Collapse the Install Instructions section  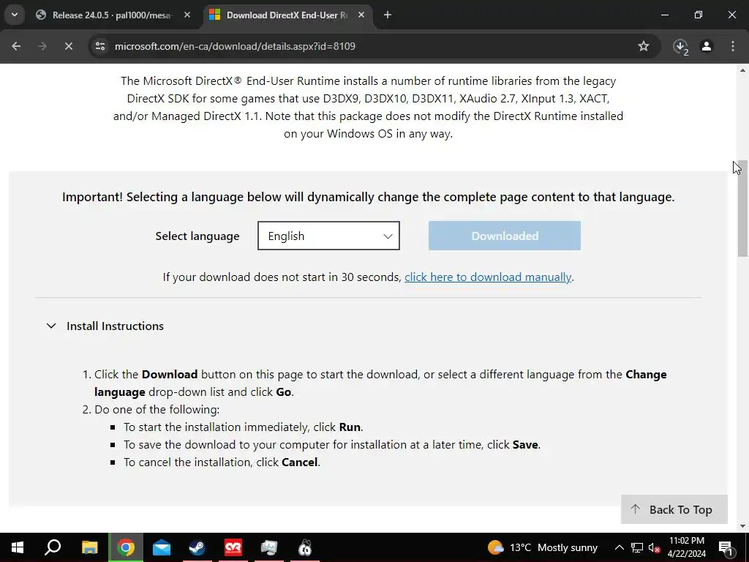tap(105, 326)
